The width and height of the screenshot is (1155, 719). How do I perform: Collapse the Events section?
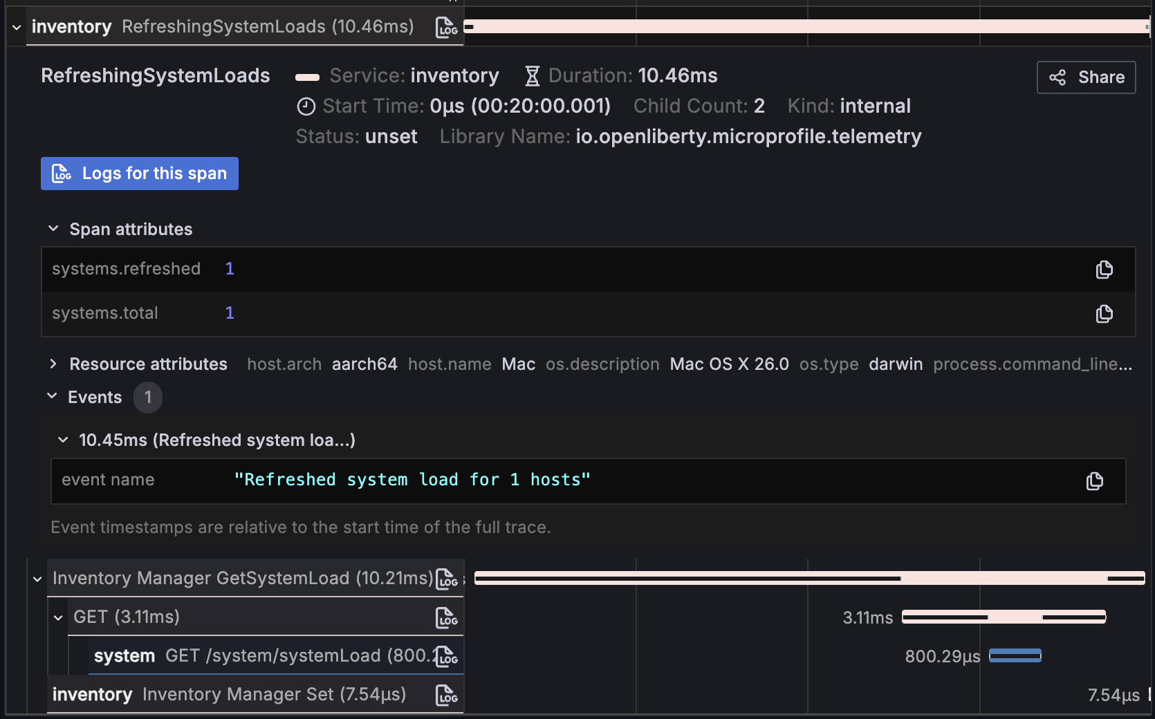(52, 397)
